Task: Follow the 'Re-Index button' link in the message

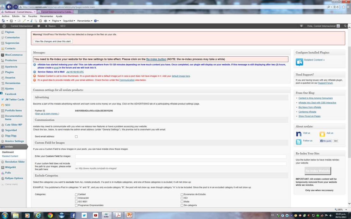Action: pyautogui.click(x=156, y=59)
